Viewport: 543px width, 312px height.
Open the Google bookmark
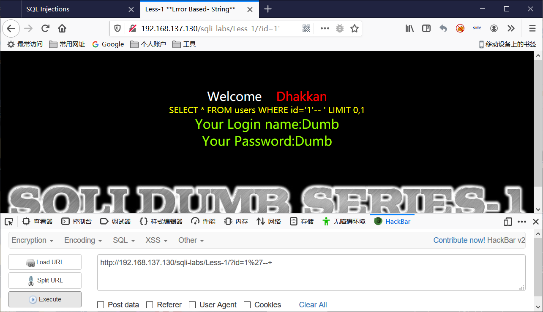click(x=108, y=44)
